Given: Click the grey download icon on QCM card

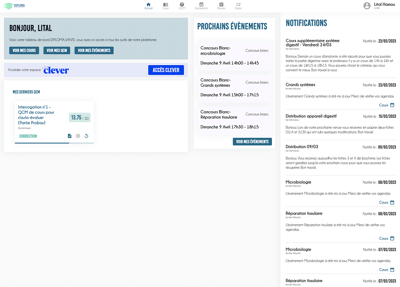Looking at the screenshot, I should tap(78, 136).
